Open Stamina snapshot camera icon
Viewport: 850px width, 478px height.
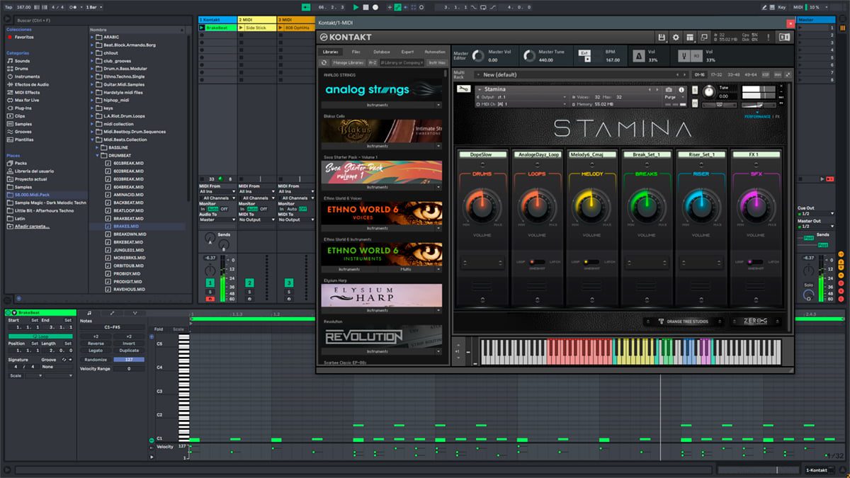tap(669, 90)
